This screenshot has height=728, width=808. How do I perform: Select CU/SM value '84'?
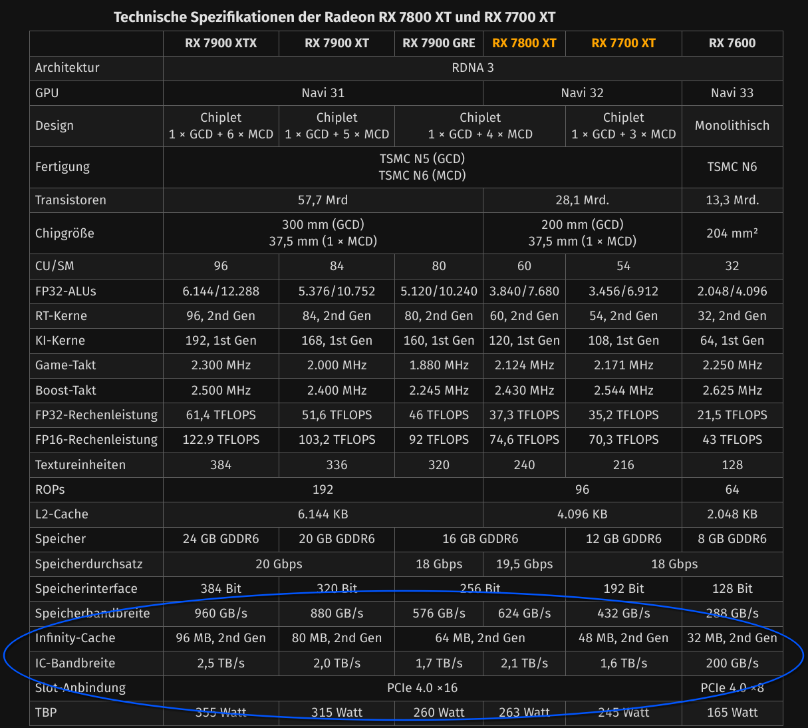click(337, 266)
